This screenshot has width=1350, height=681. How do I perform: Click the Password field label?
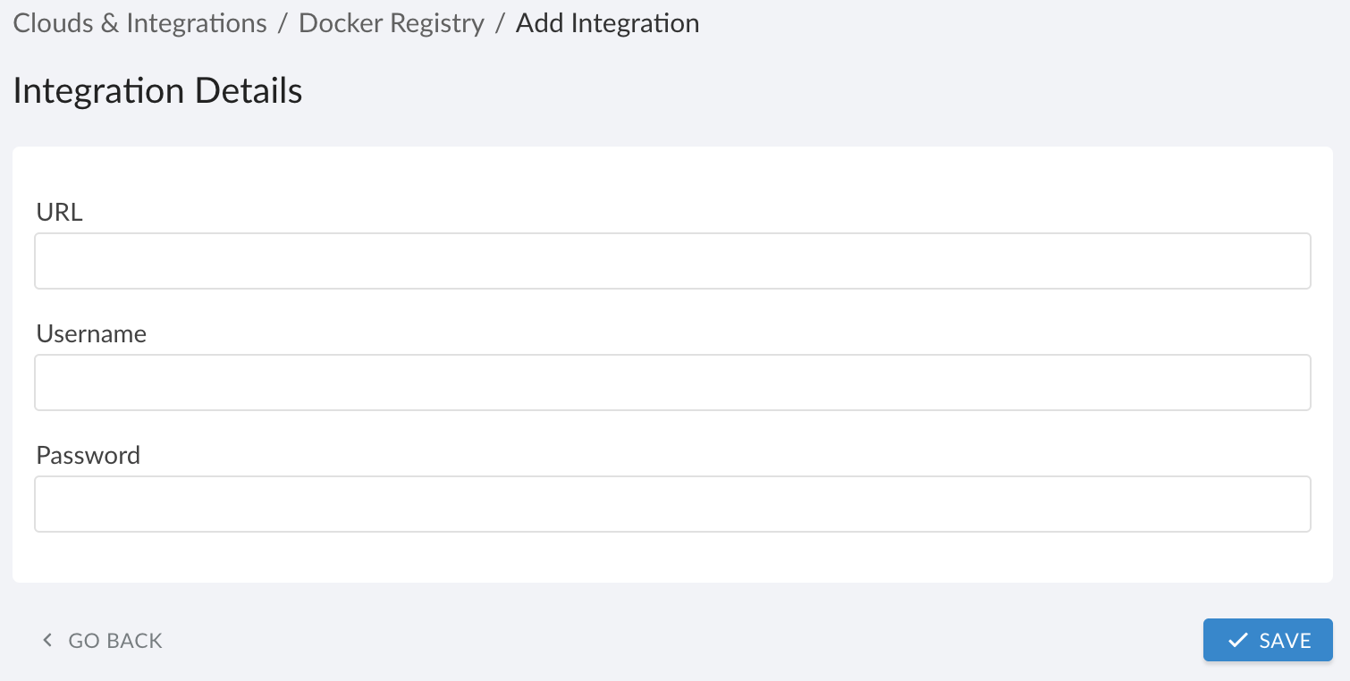88,455
